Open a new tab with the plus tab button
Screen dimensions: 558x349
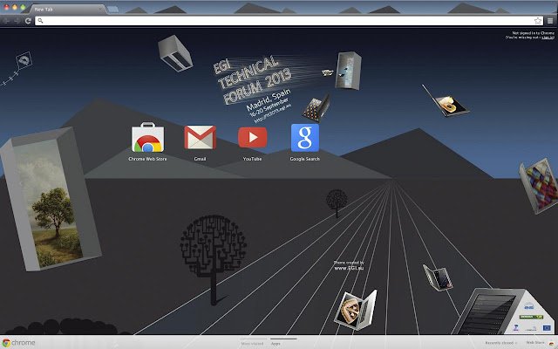click(112, 10)
